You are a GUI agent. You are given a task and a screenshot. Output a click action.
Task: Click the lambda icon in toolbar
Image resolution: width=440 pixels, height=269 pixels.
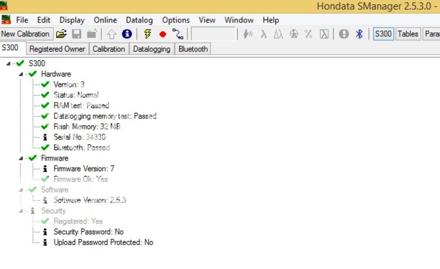pos(263,34)
